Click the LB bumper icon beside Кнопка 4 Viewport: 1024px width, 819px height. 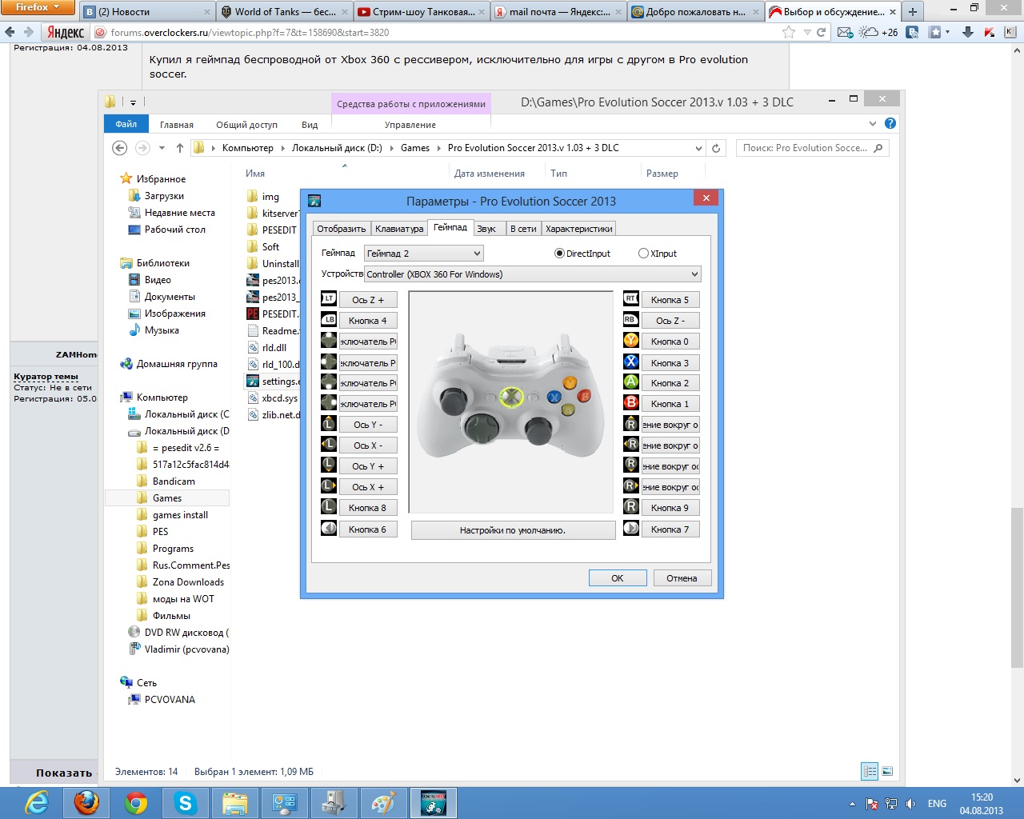coord(329,320)
